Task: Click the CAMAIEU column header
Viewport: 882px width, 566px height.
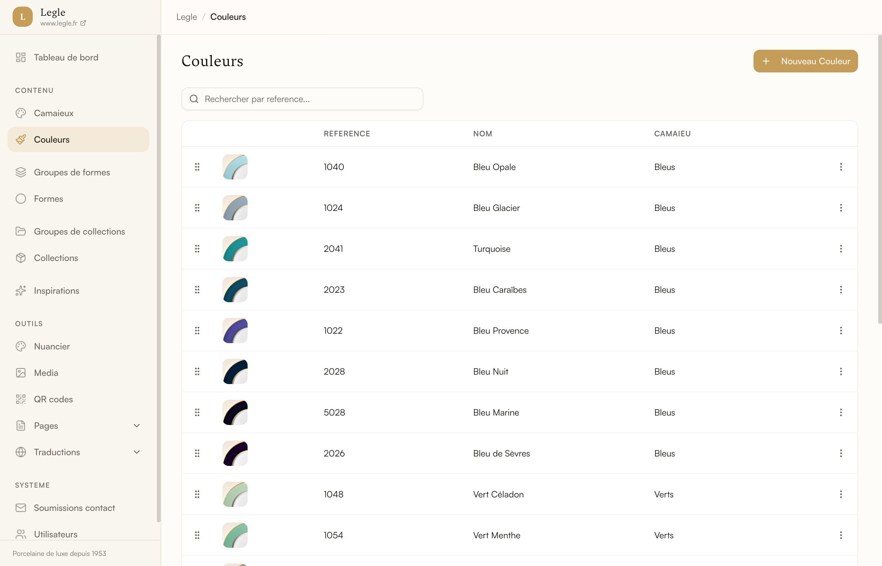Action: pos(672,134)
